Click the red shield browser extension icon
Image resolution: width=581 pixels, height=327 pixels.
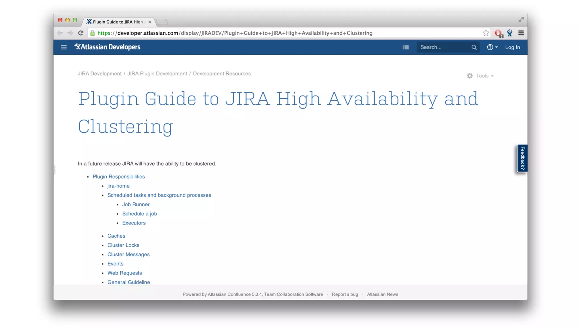coord(498,33)
